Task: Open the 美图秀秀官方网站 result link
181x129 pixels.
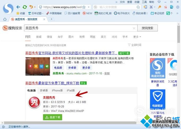Action: [71, 53]
